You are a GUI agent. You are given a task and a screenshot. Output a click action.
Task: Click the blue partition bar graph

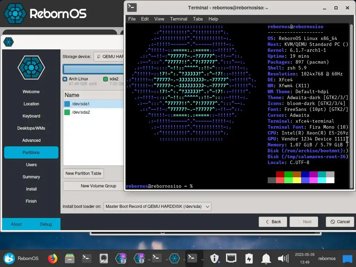(x=93, y=69)
